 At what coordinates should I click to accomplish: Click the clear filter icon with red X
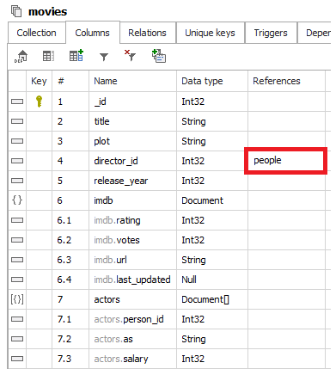pos(130,56)
